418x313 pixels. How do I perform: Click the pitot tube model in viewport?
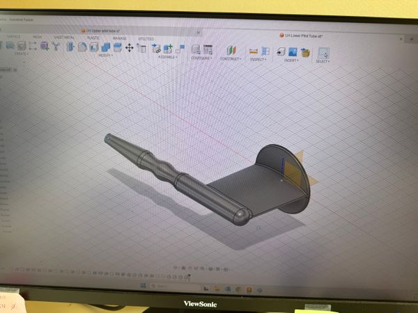click(x=208, y=184)
